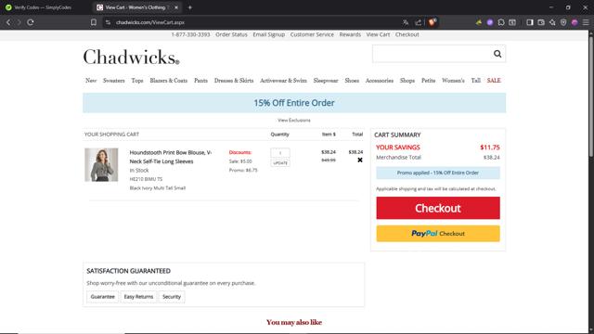This screenshot has width=594, height=334.
Task: Open the Tops category menu
Action: point(137,81)
